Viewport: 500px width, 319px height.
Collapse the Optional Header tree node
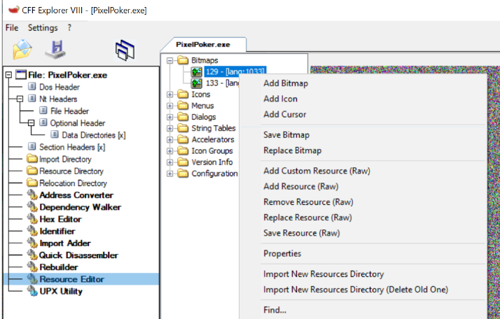click(31, 122)
